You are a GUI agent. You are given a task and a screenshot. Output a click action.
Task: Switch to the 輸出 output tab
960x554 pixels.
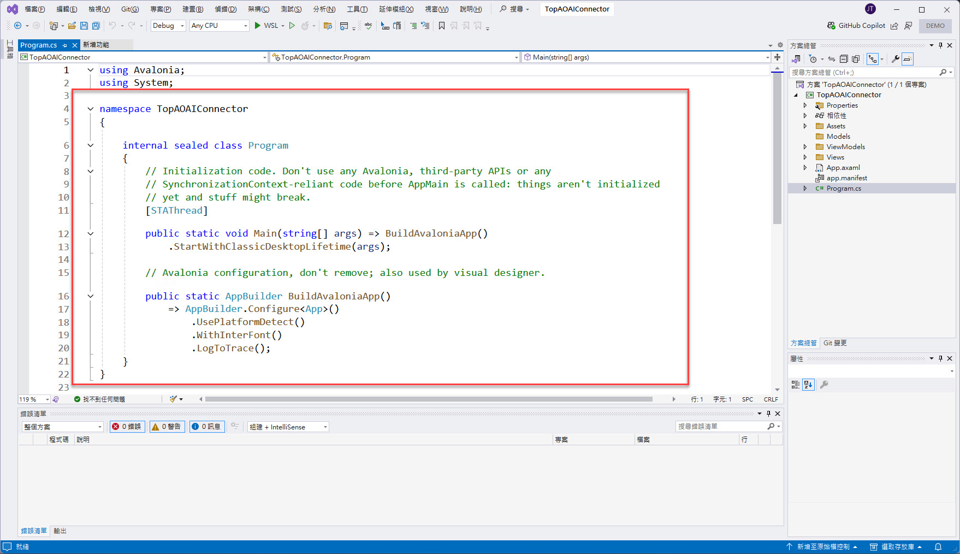60,531
